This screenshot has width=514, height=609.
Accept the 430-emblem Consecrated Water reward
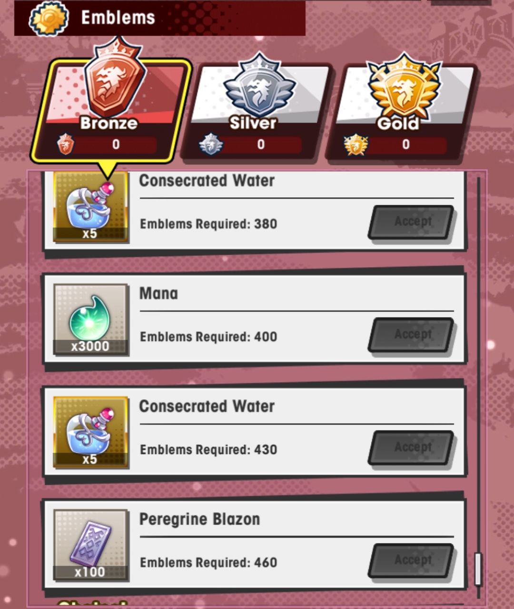412,448
